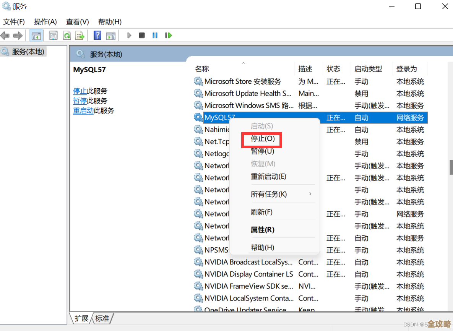Stop the service with the black square icon
Viewport: 453px width, 331px height.
pos(142,35)
